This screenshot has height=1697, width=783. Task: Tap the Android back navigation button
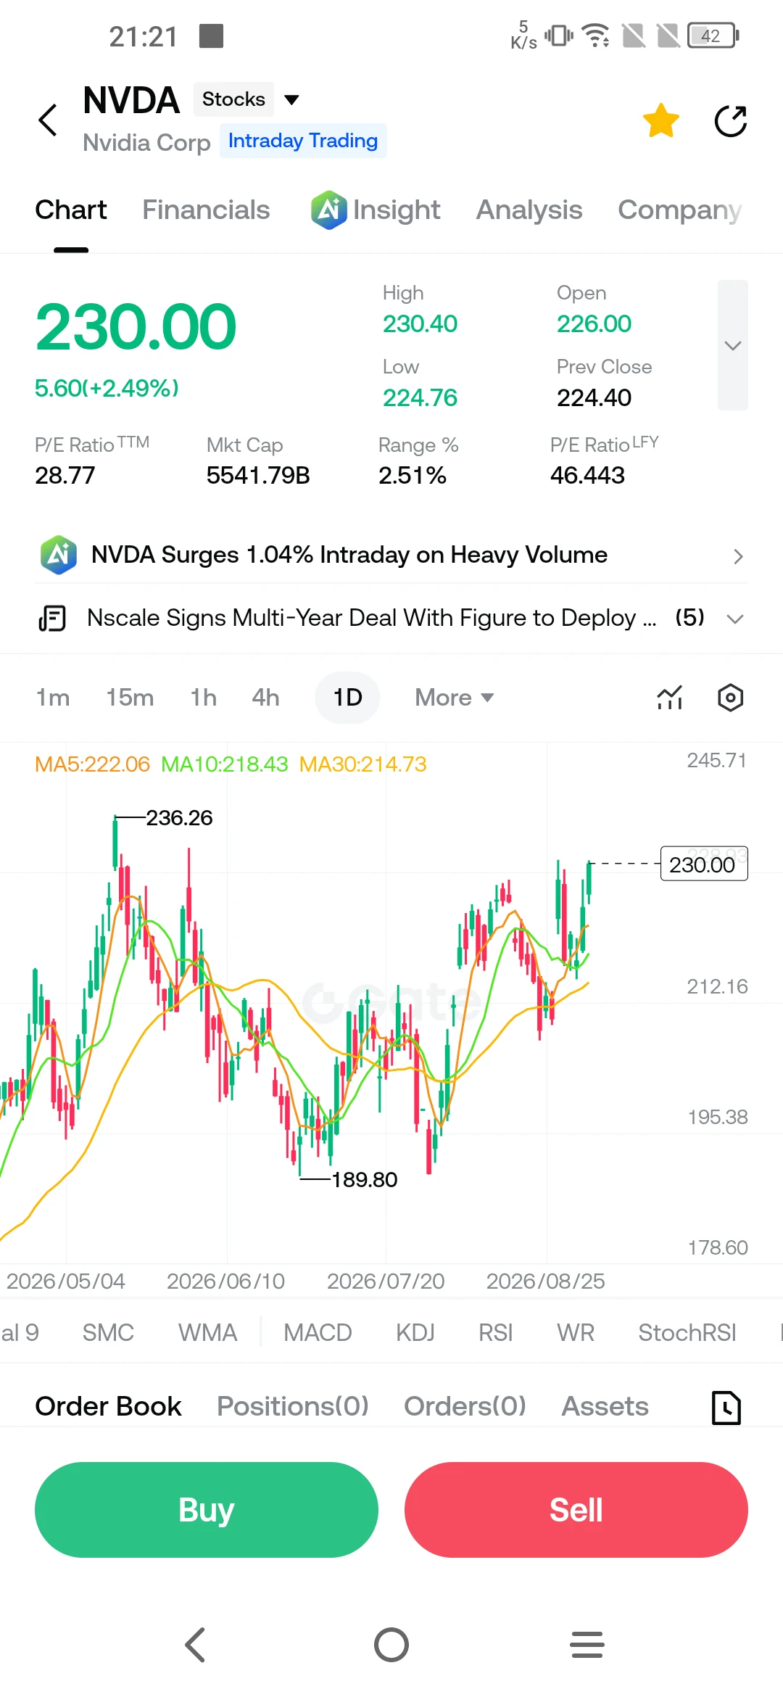pos(196,1645)
